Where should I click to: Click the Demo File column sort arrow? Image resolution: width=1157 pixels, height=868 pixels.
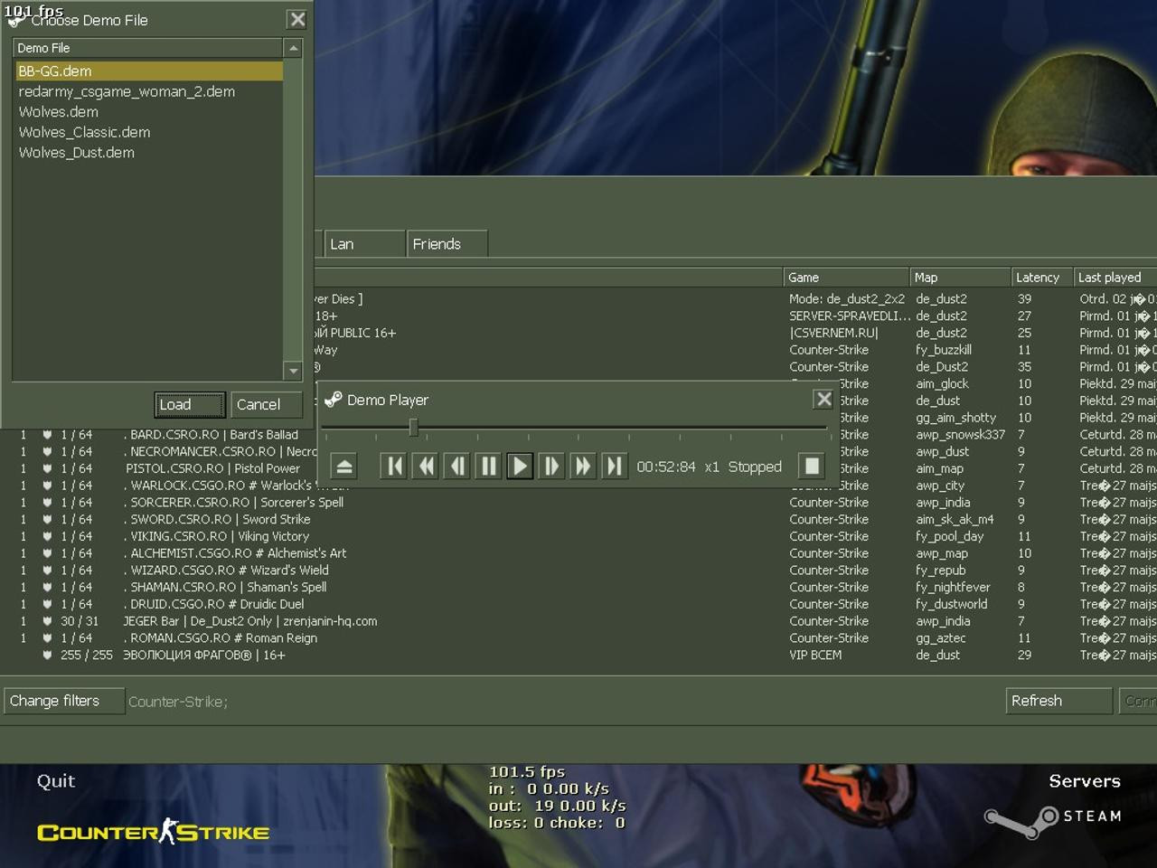click(x=293, y=48)
